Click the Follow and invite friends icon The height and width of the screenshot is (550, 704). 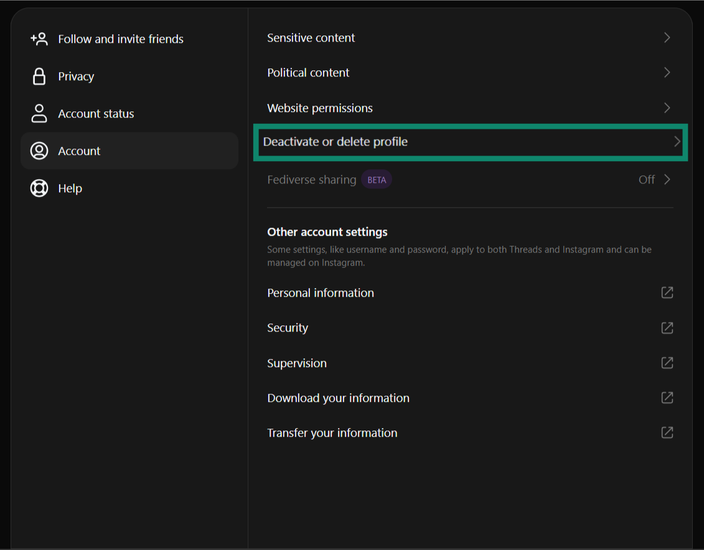tap(39, 39)
